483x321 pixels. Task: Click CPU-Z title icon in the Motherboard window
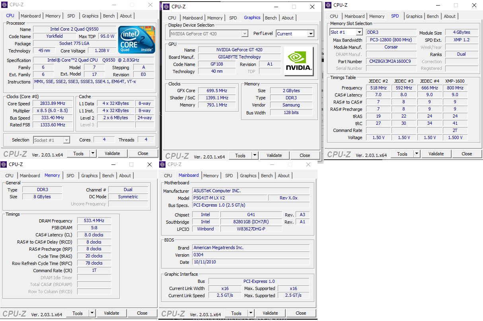point(162,164)
